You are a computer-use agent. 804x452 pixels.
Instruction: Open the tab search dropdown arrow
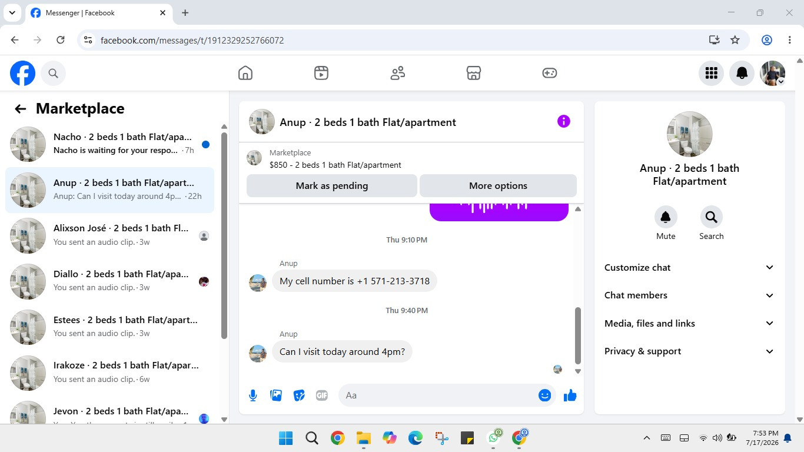pyautogui.click(x=12, y=13)
